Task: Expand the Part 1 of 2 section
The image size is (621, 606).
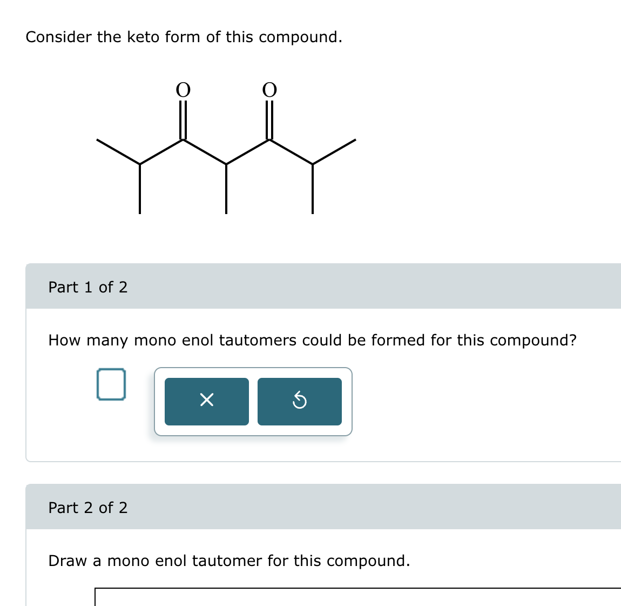Action: [x=88, y=287]
